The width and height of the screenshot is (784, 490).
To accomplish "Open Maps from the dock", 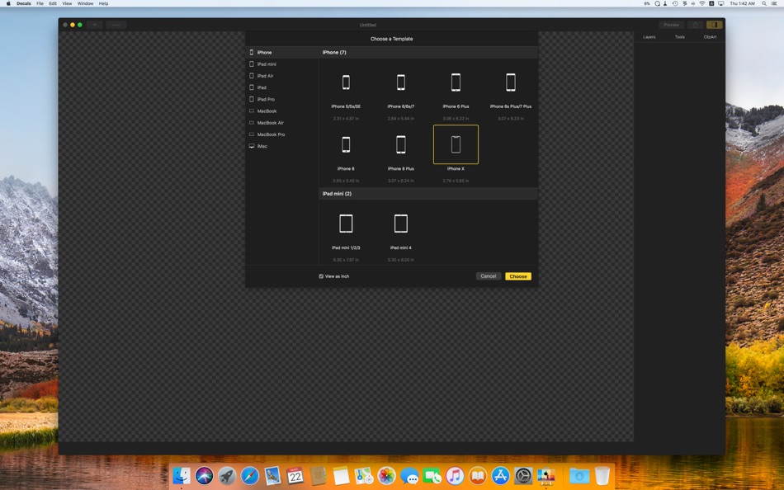I will pyautogui.click(x=363, y=475).
